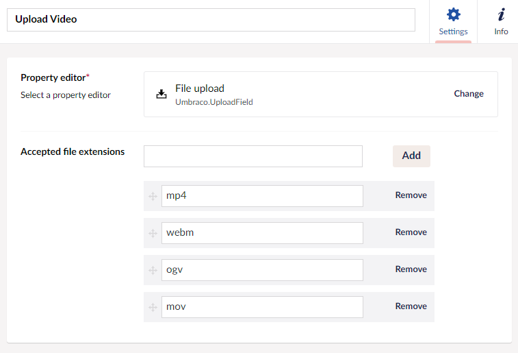
Task: Click drag handle icon beside webm
Action: click(153, 234)
